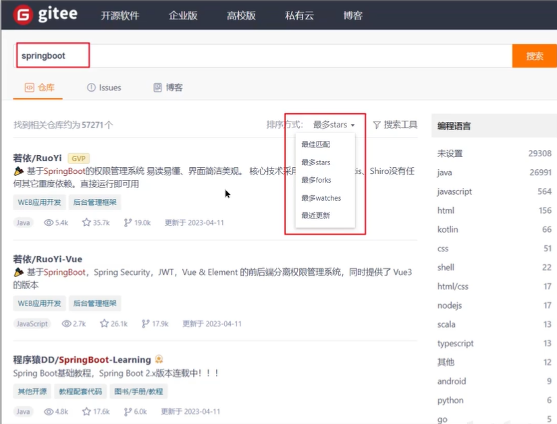Switch to the Issues tab
Viewport: 557px width, 424px height.
pyautogui.click(x=104, y=87)
